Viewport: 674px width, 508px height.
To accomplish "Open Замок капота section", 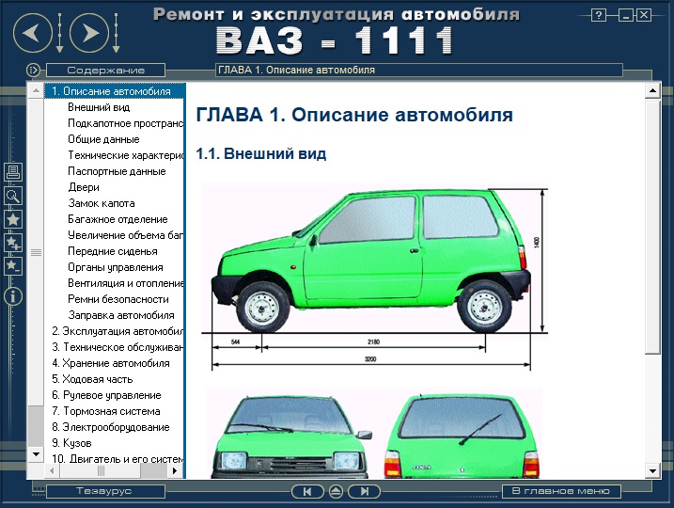I will pos(102,203).
